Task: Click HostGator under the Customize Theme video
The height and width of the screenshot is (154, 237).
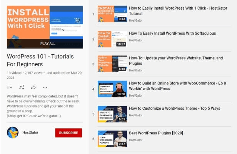Action: 135,115
